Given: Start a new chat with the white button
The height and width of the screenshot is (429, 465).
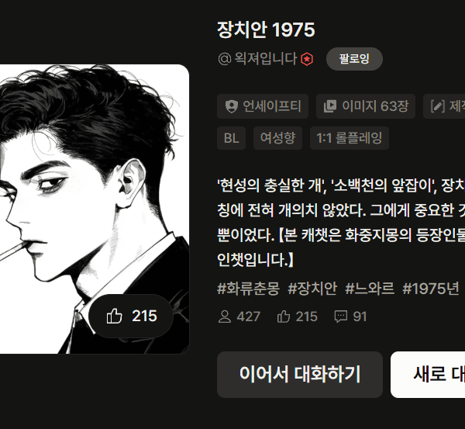Looking at the screenshot, I should tap(428, 375).
